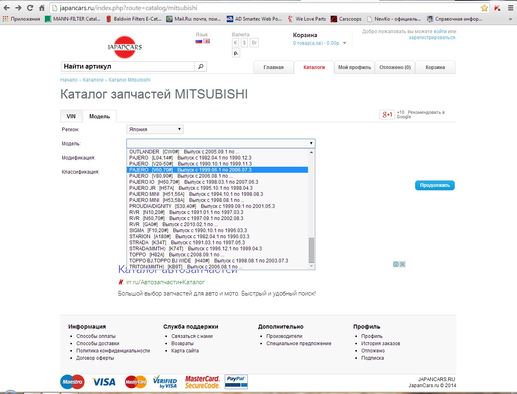Switch language with the English flag
The image size is (517, 394).
(x=207, y=41)
